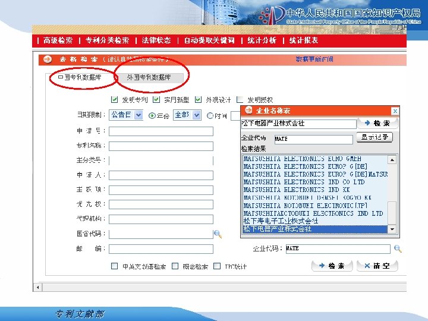Select MATSUSHITA ELECTRONICS IND CO LTD result

coord(315,182)
